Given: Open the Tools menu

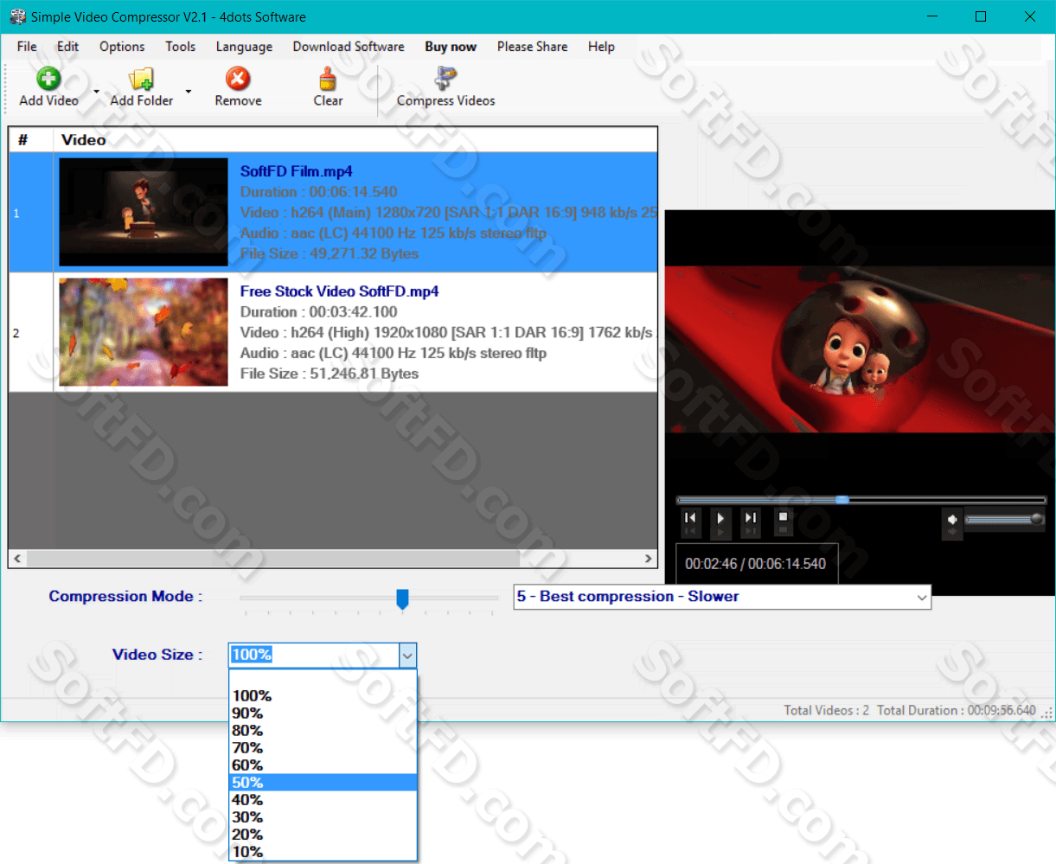Looking at the screenshot, I should click(181, 47).
